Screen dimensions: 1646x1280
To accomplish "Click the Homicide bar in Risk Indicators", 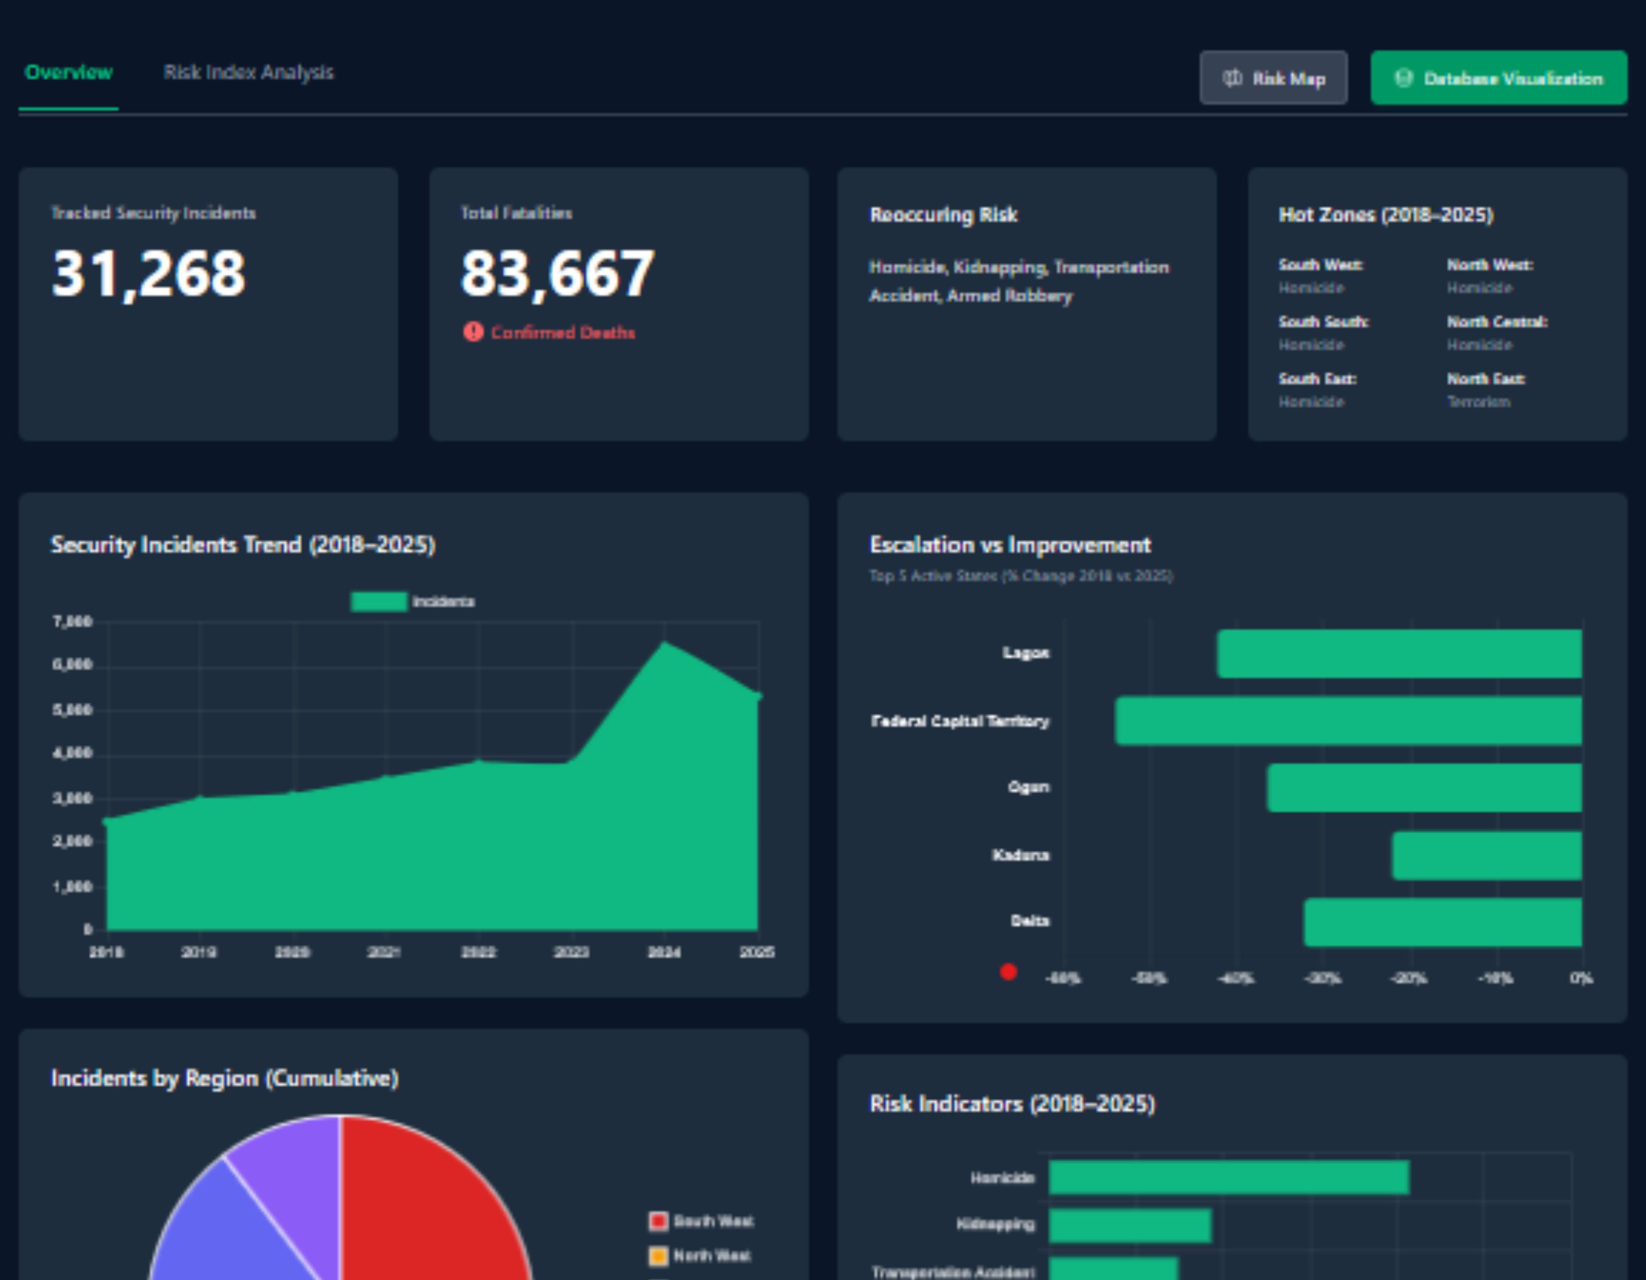I will tap(1229, 1178).
